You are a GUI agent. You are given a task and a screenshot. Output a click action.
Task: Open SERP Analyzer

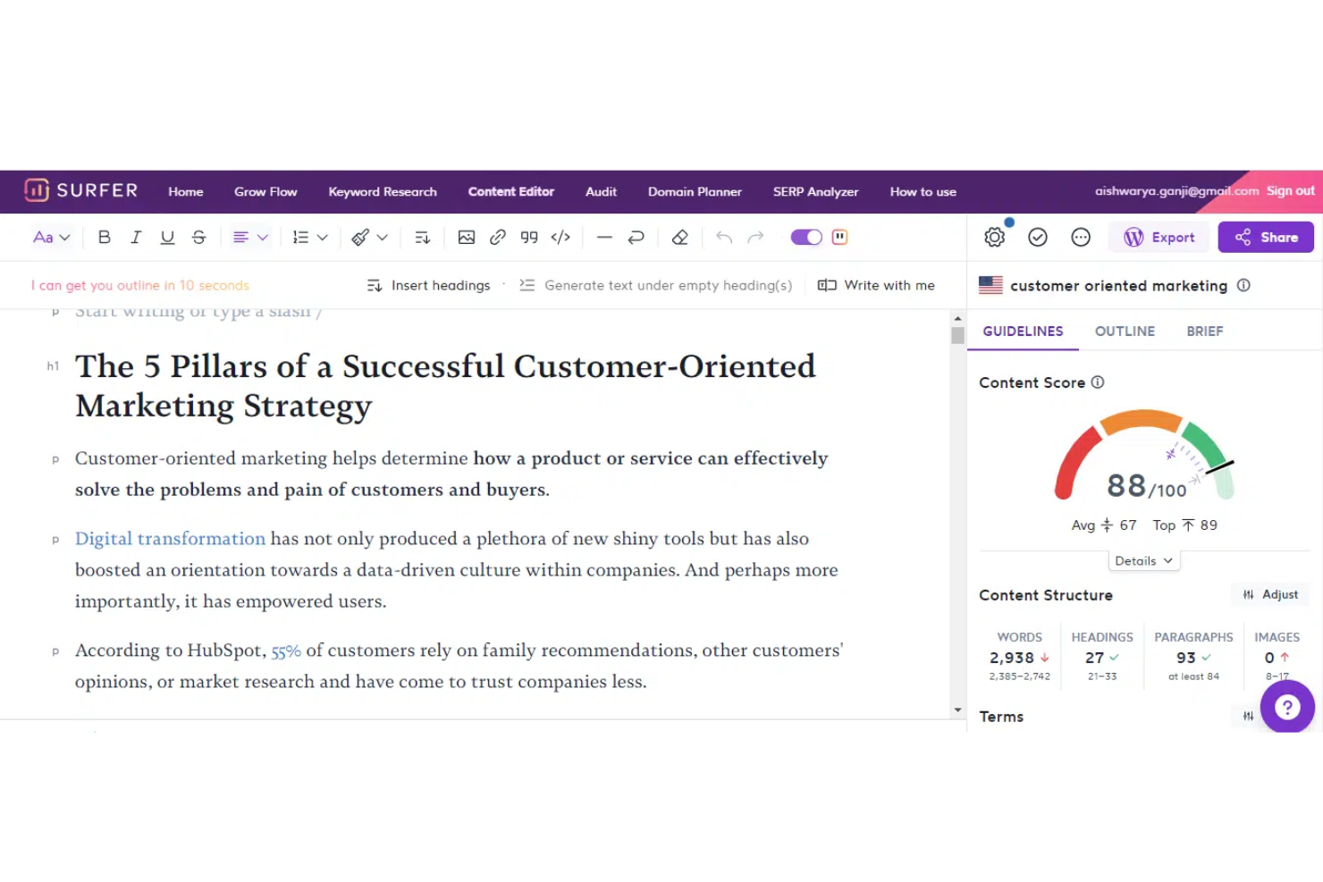click(815, 191)
